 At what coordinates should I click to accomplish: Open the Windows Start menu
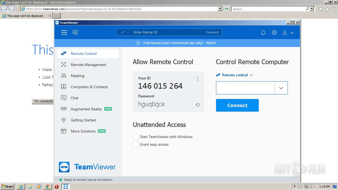pyautogui.click(x=7, y=186)
